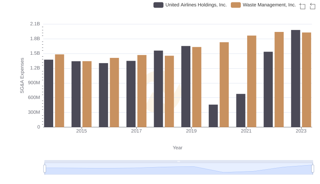The image size is (320, 184).
Task: Click Waste Management bar for 2014
Action: (60, 91)
